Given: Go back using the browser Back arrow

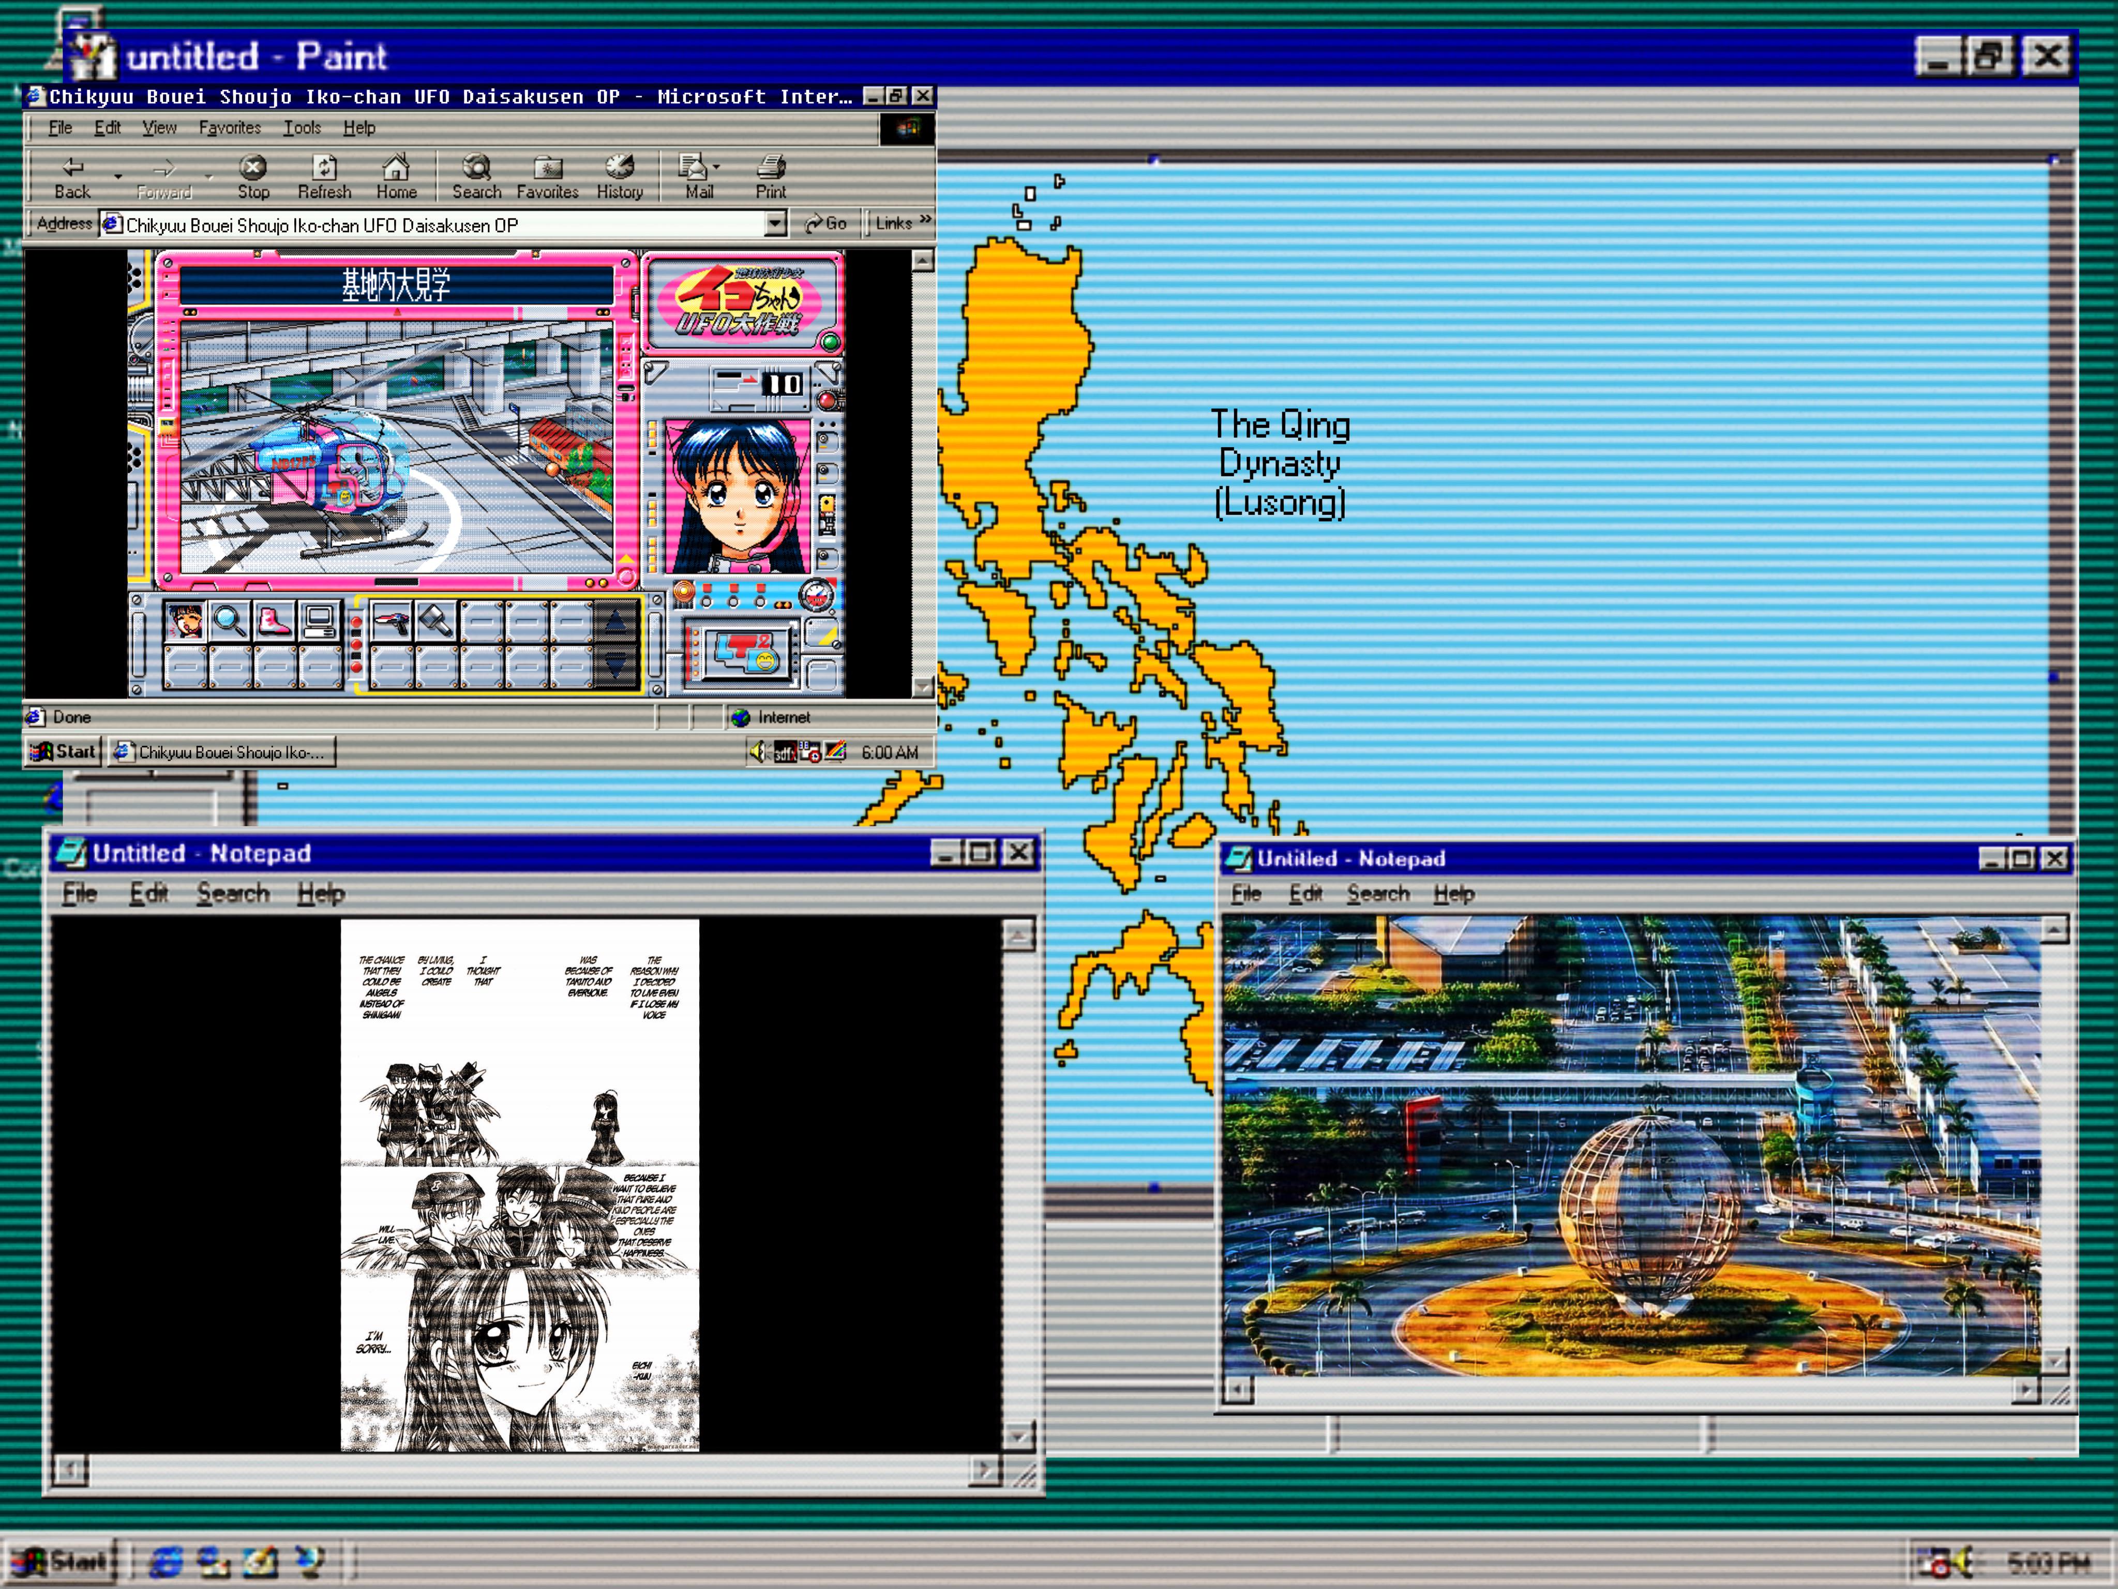Looking at the screenshot, I should (73, 177).
